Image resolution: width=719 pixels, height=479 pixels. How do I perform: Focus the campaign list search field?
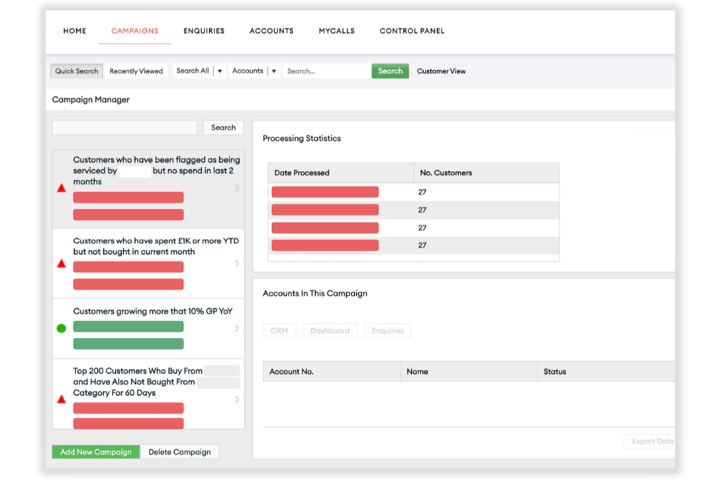(124, 128)
